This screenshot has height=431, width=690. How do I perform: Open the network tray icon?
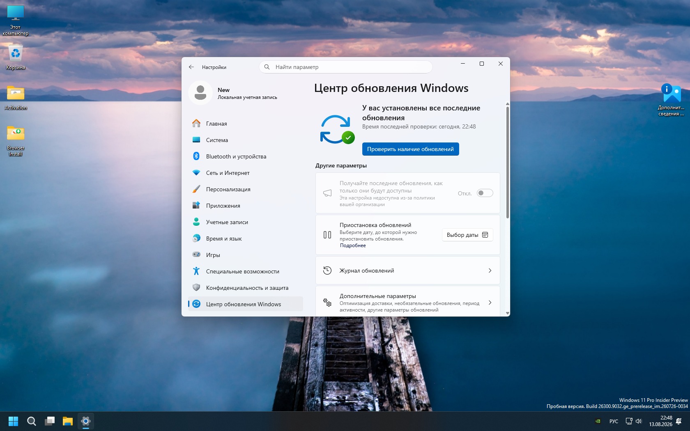(629, 421)
